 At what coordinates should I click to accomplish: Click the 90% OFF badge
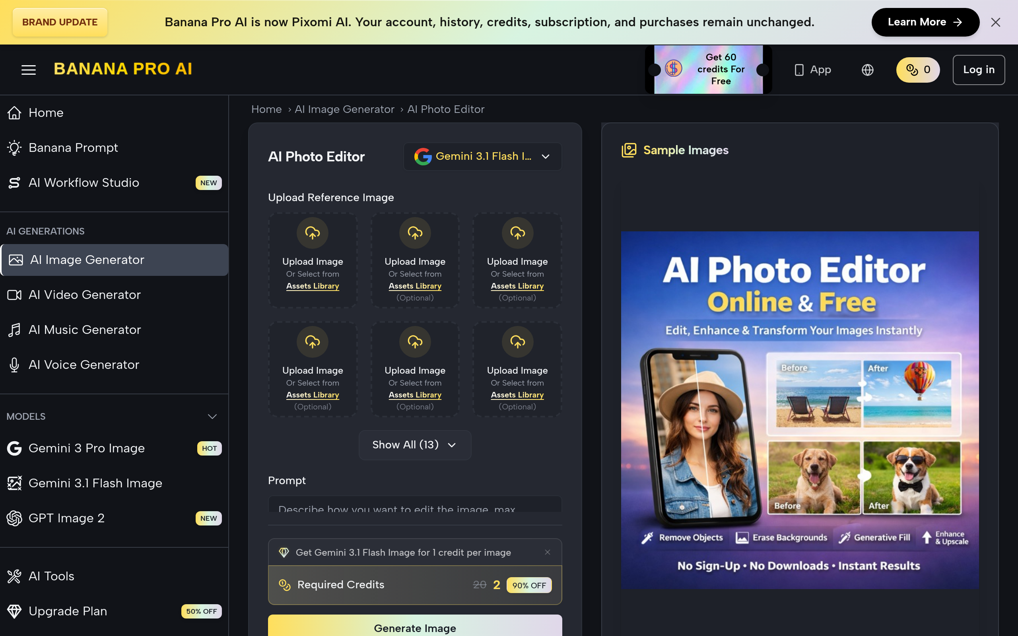click(x=529, y=585)
